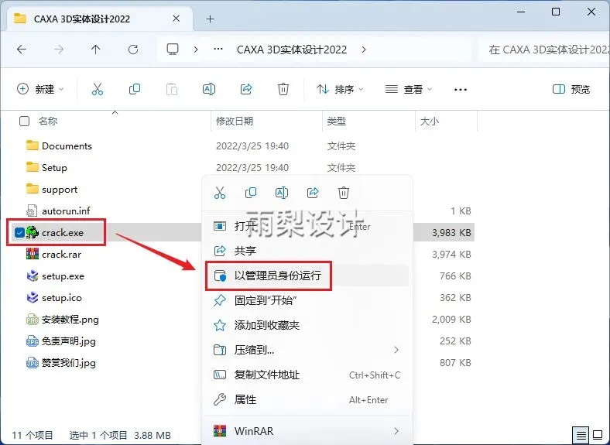Select the crack.exe file name

(x=63, y=233)
